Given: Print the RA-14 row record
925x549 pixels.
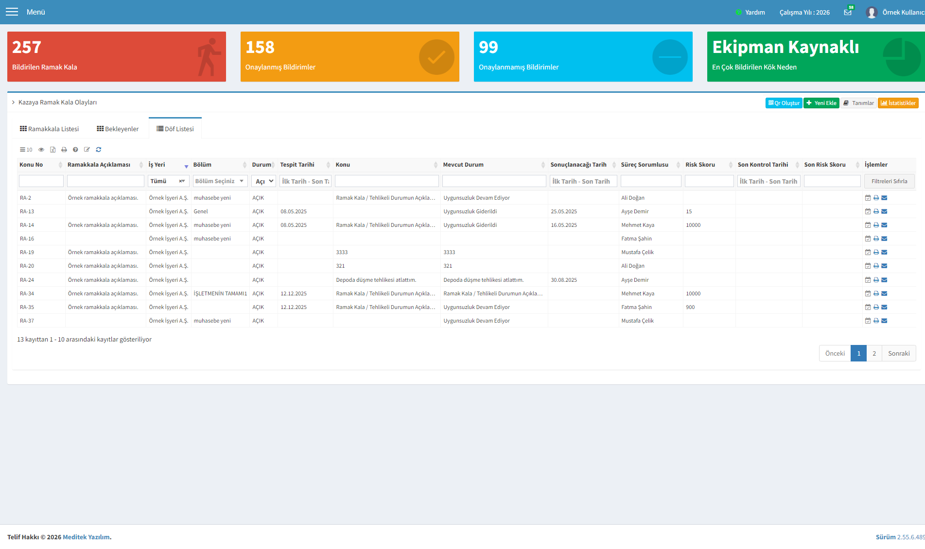Looking at the screenshot, I should pos(876,225).
